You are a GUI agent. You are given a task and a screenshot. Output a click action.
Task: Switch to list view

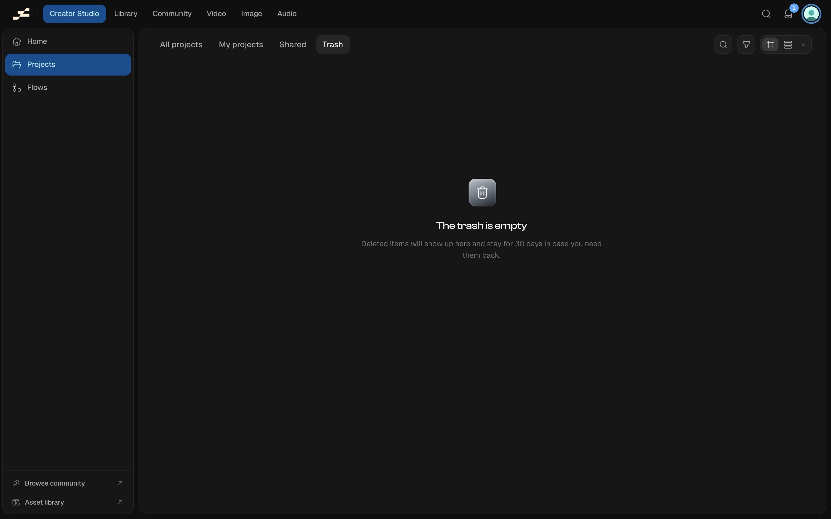(x=788, y=45)
